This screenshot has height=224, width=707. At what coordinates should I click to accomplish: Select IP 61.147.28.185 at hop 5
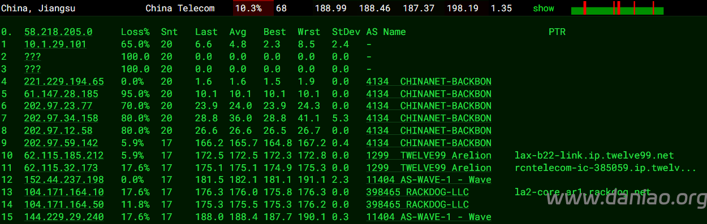pos(61,94)
